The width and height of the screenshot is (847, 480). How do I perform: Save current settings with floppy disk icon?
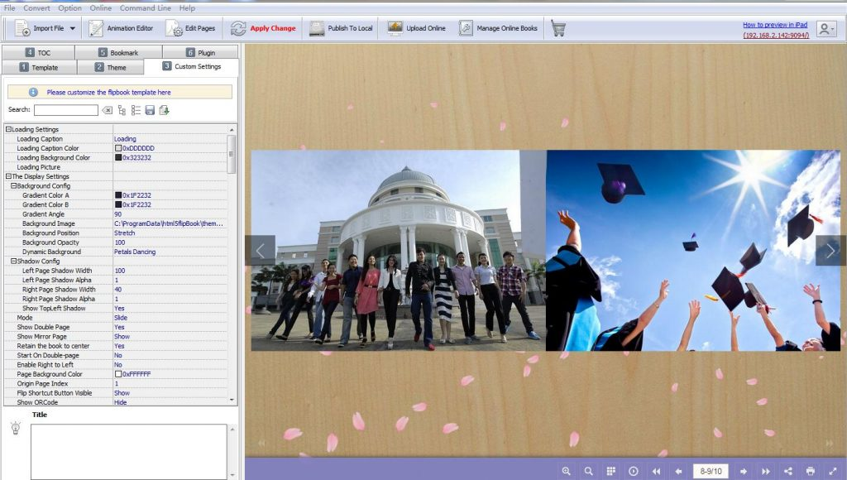click(150, 110)
